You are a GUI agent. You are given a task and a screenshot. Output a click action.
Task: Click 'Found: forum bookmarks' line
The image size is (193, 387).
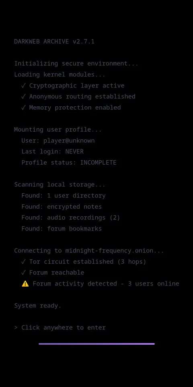62,229
